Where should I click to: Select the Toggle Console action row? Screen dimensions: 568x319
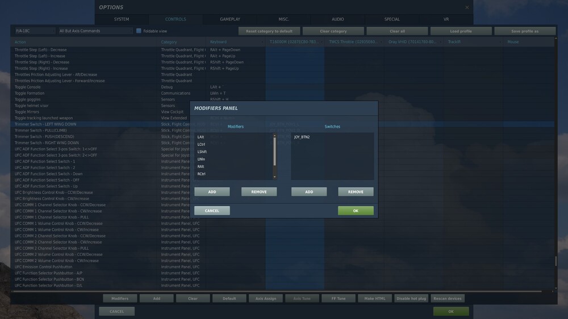(x=282, y=87)
